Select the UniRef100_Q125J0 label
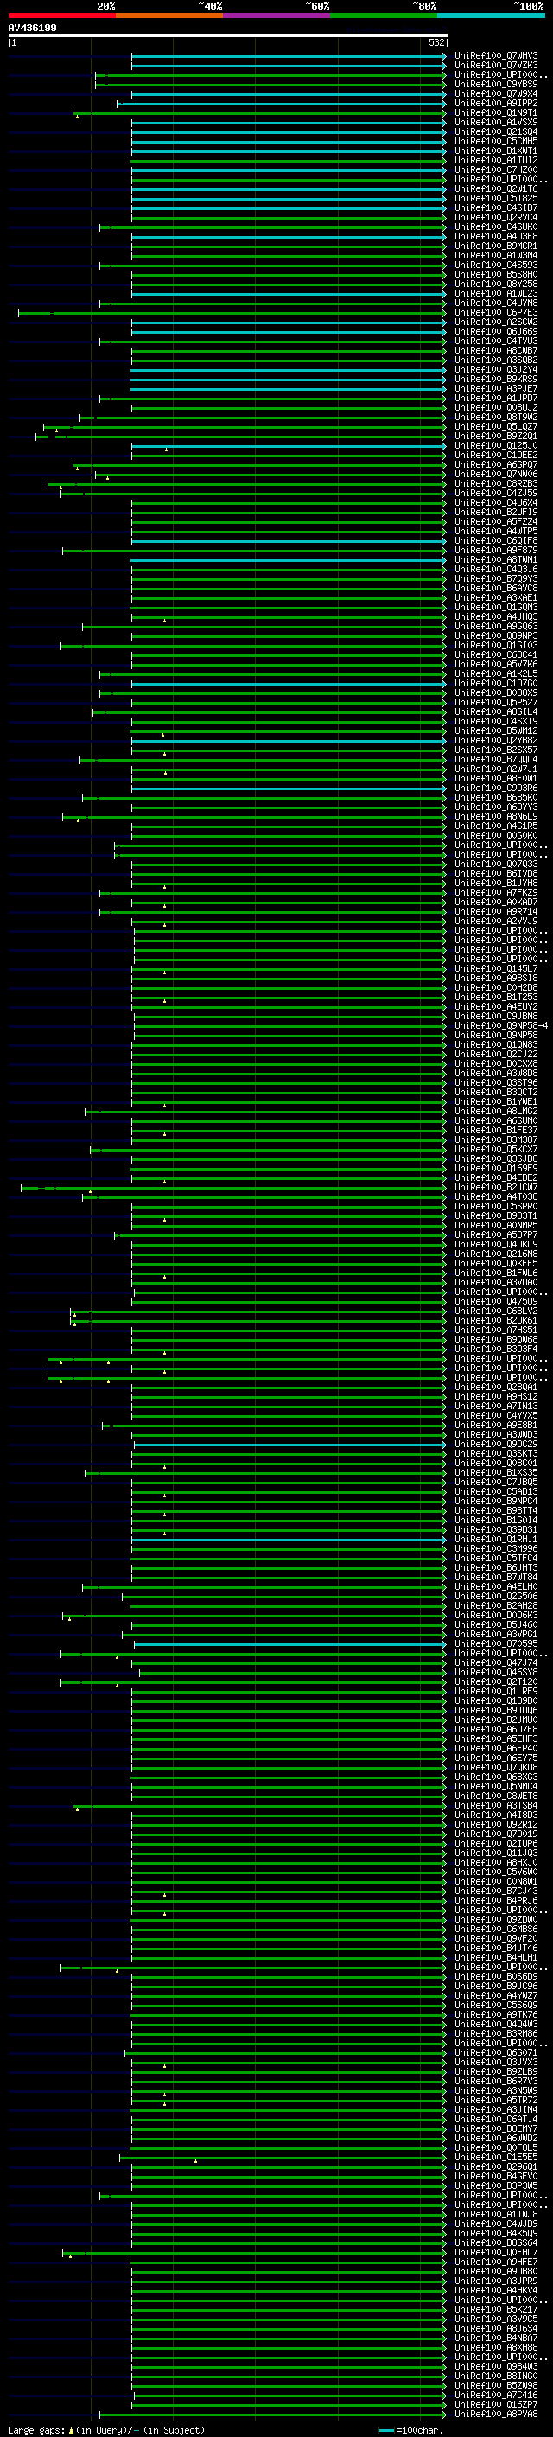 496,445
